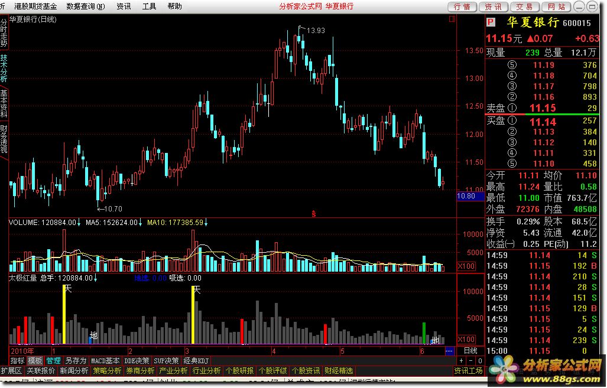Viewport: 607px width, 388px height.
Task: Open the 扩展区 tab
Action: 12,371
